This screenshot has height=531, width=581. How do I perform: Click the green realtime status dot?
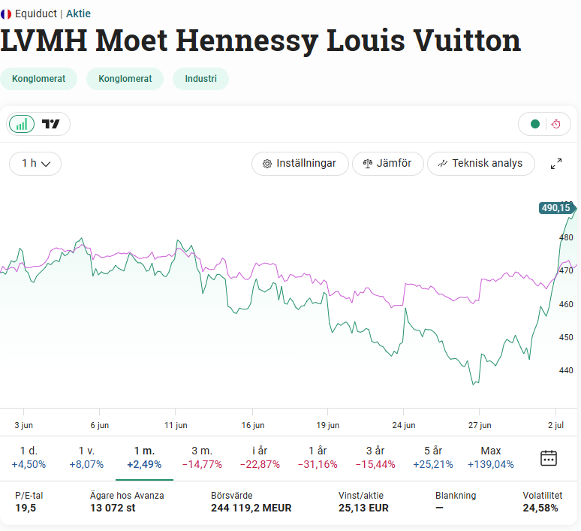(x=534, y=124)
